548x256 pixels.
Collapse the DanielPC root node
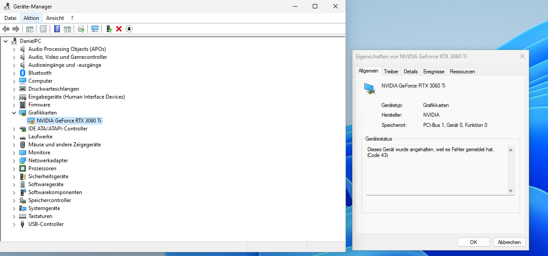pyautogui.click(x=5, y=41)
